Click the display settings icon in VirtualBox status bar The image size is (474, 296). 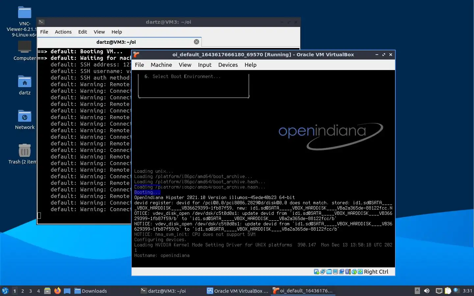coord(335,272)
